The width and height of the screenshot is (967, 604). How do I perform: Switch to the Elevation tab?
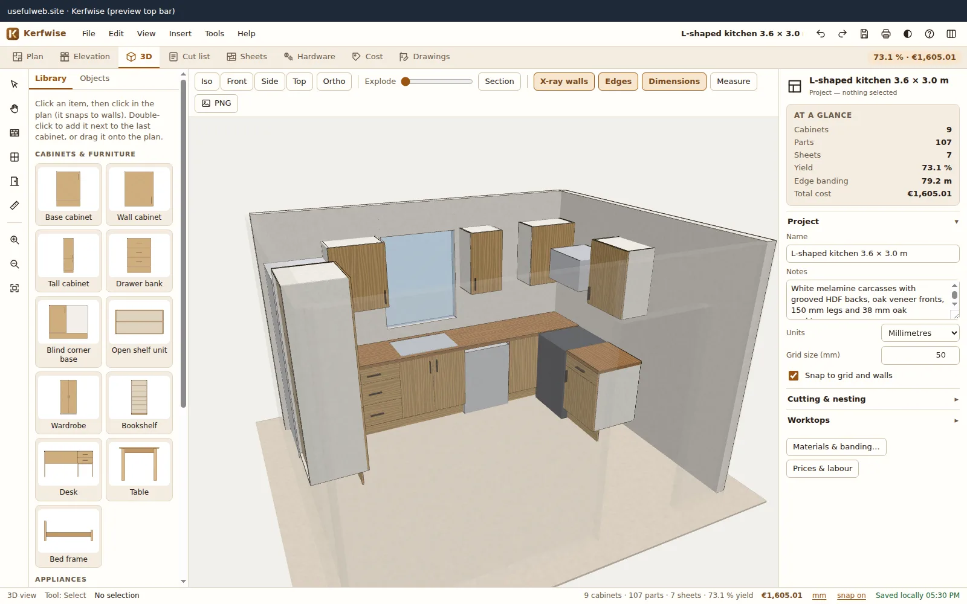pos(85,57)
